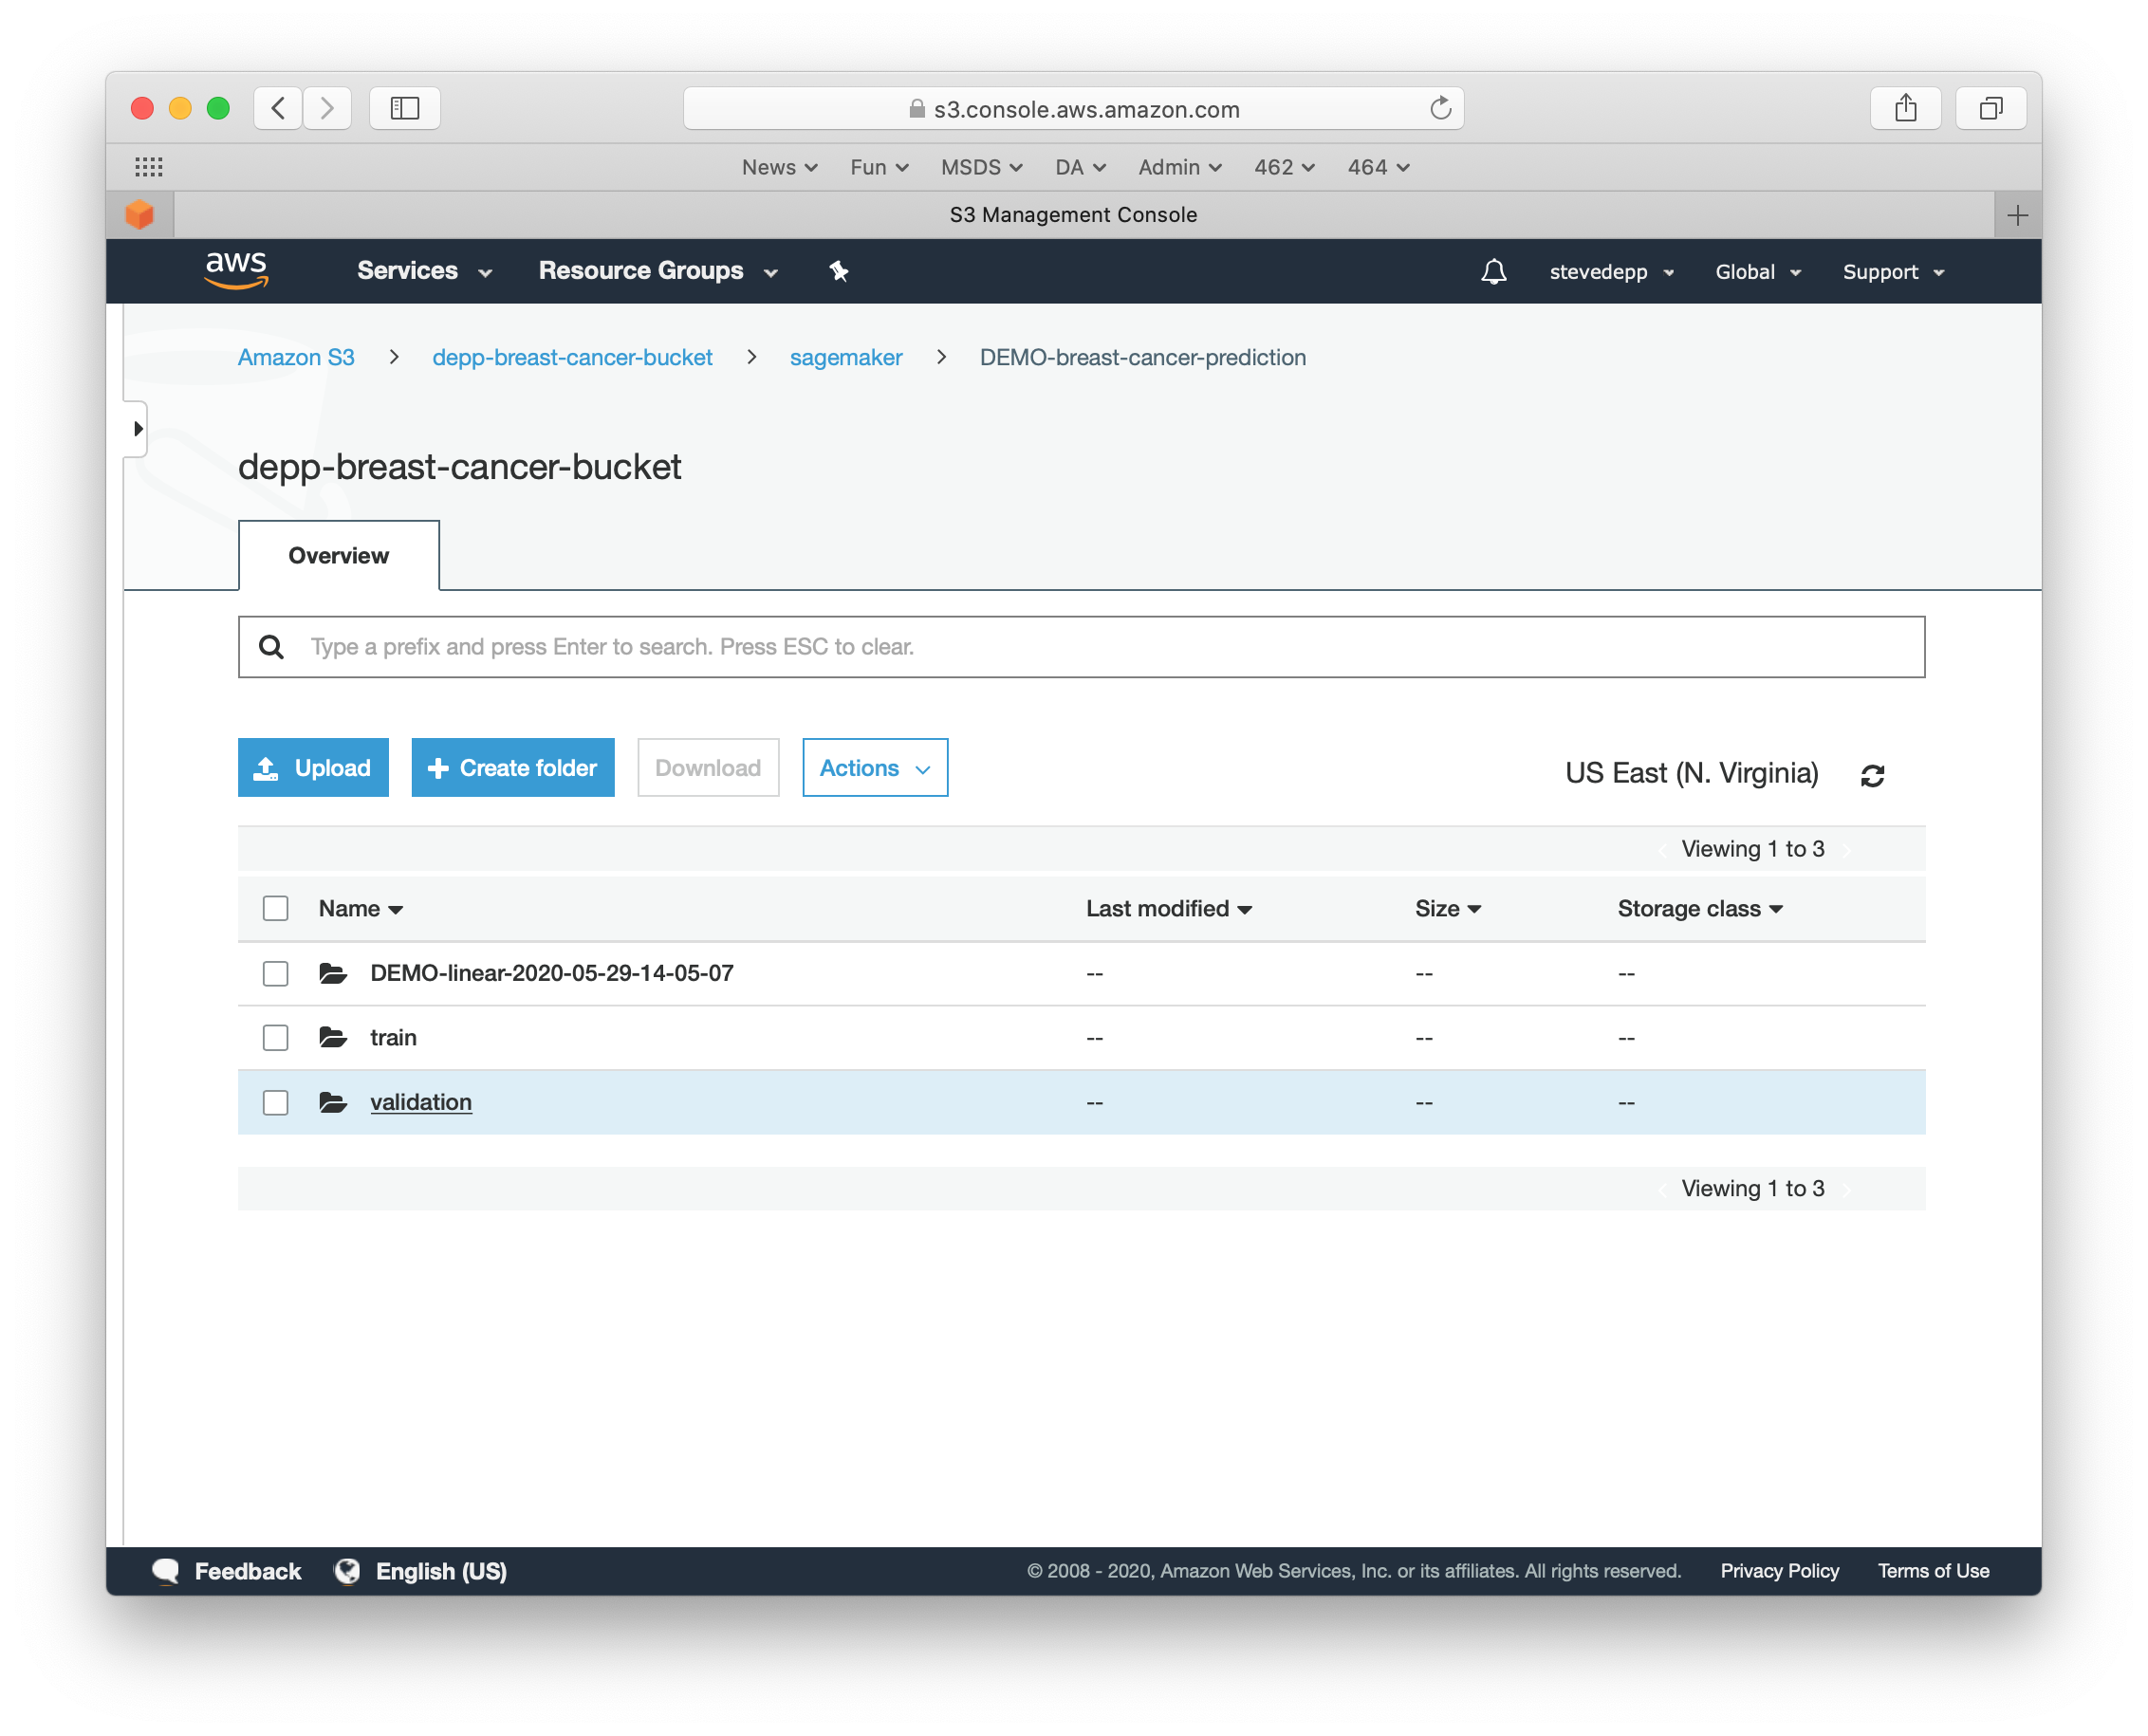
Task: Open the Actions dropdown
Action: (x=875, y=768)
